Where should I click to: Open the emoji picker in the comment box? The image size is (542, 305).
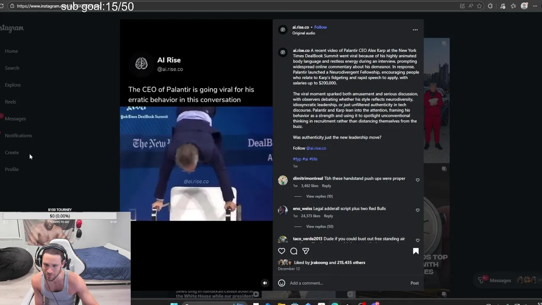coord(282,283)
